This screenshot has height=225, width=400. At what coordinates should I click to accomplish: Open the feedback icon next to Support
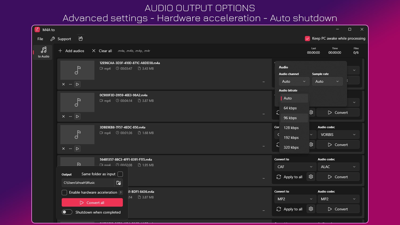click(81, 39)
